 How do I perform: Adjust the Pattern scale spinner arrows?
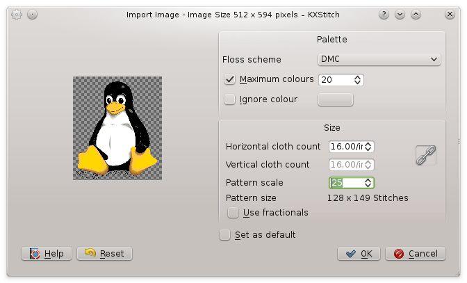tap(368, 183)
